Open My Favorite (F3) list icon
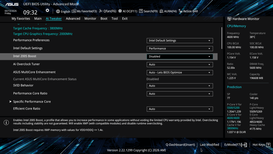273x154 pixels. [x=74, y=11]
